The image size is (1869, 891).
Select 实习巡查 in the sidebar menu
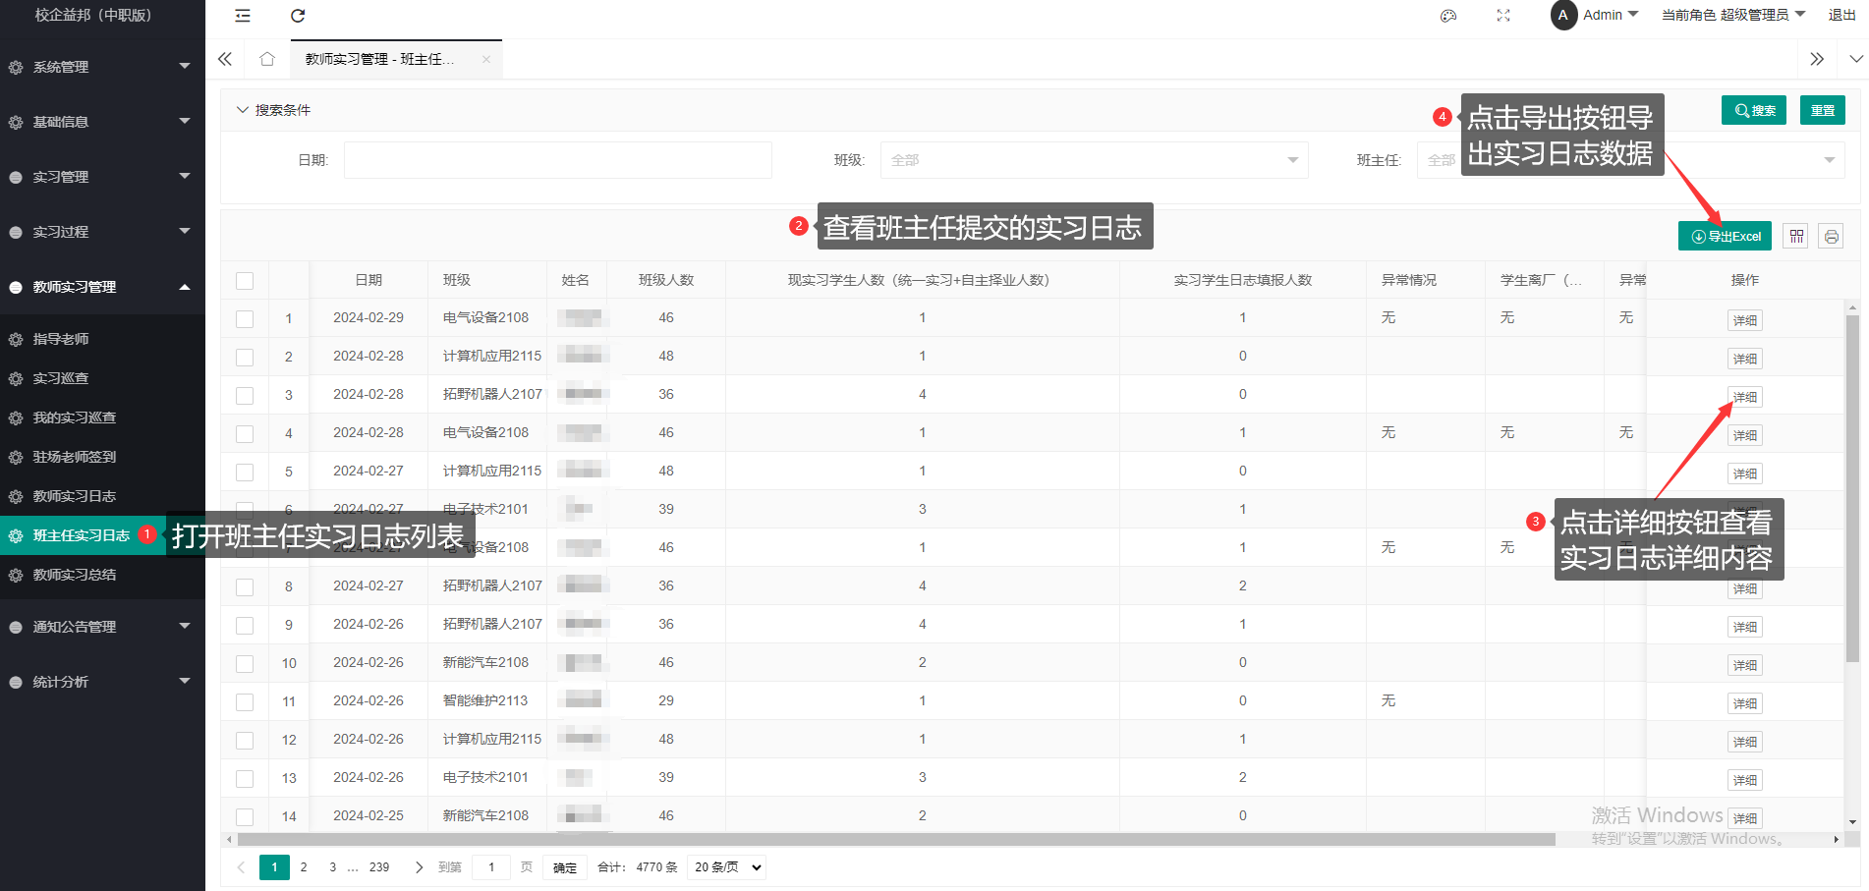coord(61,378)
